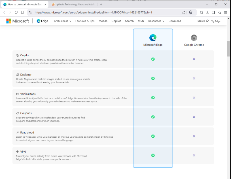Open the Brave Shields lion icon
Viewport: 231px width, 179px height.
point(191,12)
